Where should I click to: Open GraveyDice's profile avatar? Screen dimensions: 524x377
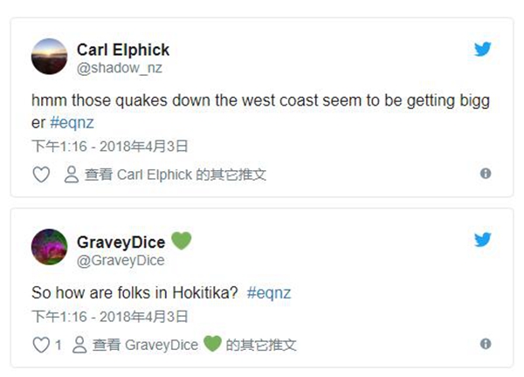click(x=49, y=248)
